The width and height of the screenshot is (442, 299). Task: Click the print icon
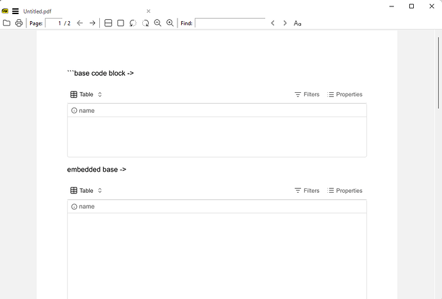coord(19,23)
